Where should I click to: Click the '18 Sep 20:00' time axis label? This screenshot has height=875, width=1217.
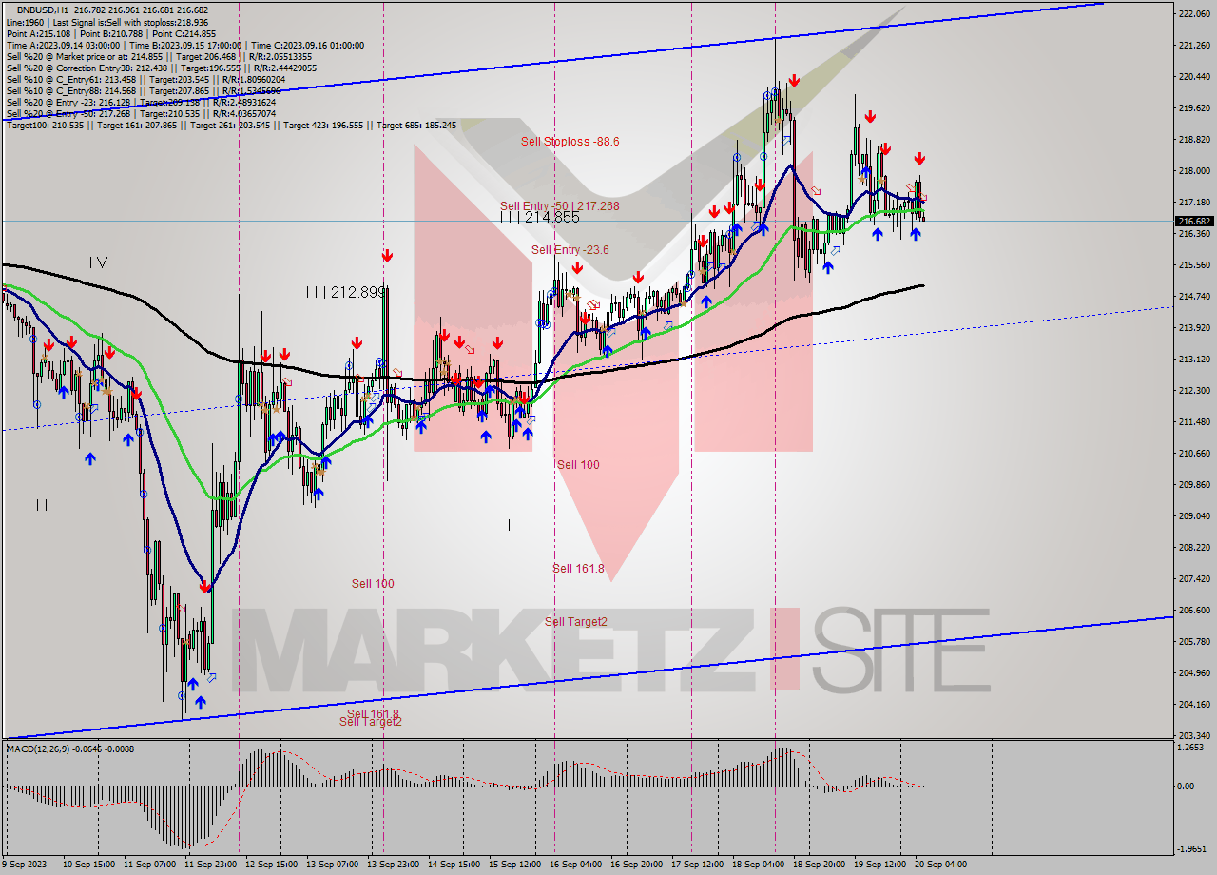[x=819, y=865]
